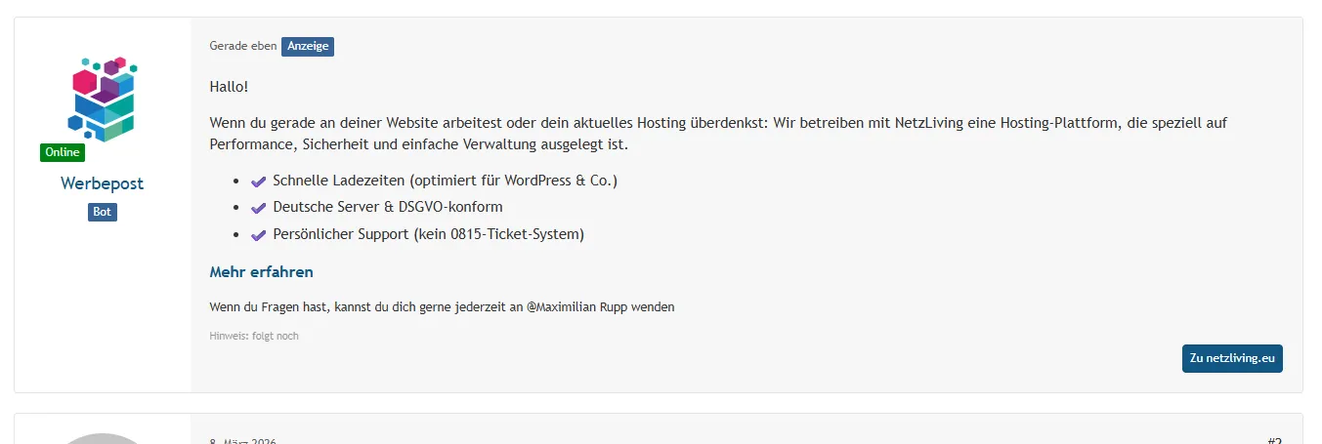Open the Werbepost colorful cube avatar
Viewport: 1322px width, 444px height.
[103, 100]
